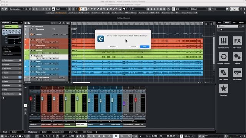Click the Stereo In channel fader handle
The width and height of the screenshot is (246, 138).
tap(31, 99)
